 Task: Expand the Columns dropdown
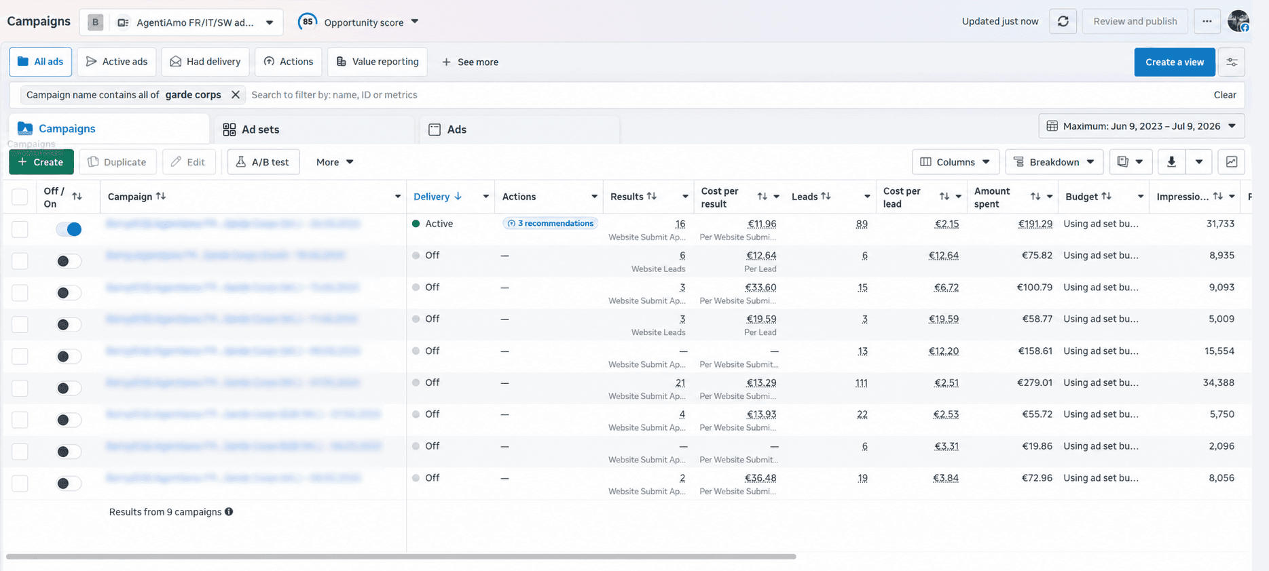pos(955,162)
